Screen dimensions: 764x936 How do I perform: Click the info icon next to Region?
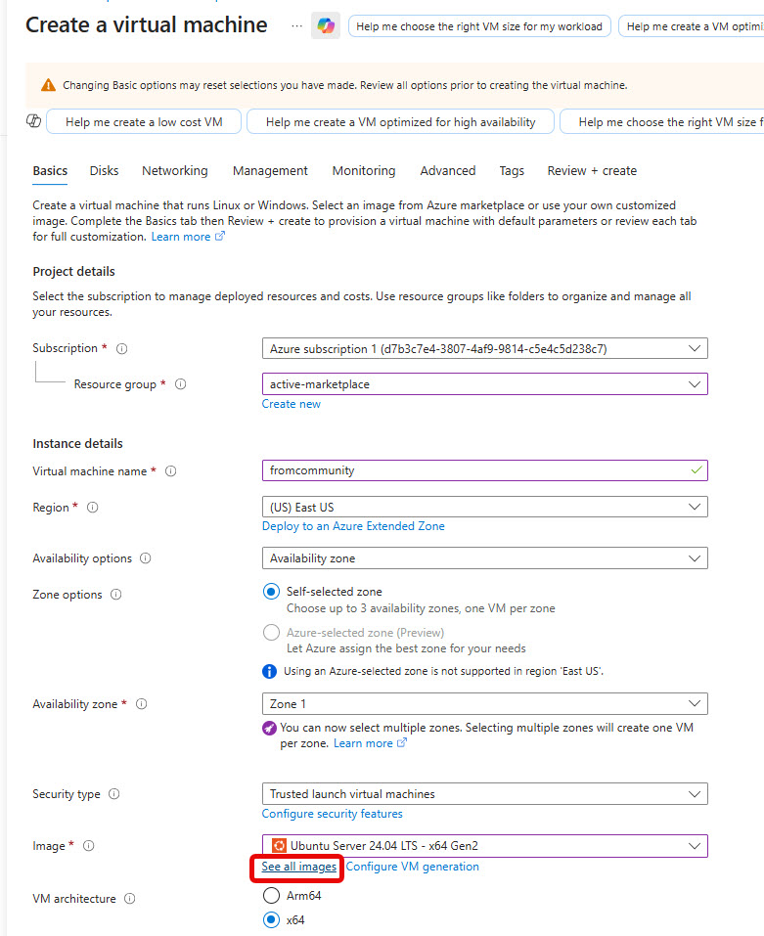[x=93, y=508]
